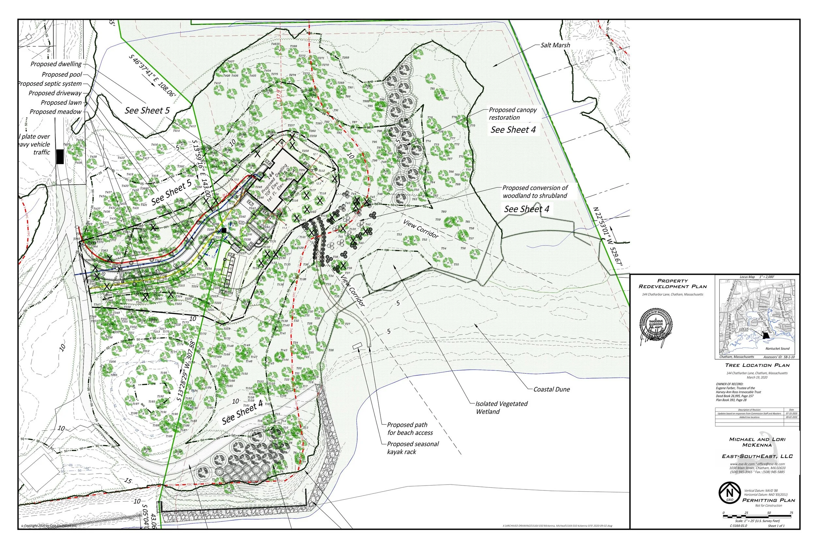Click the graphic scale bar
Viewport: 816px width, 544px height.
(757, 517)
